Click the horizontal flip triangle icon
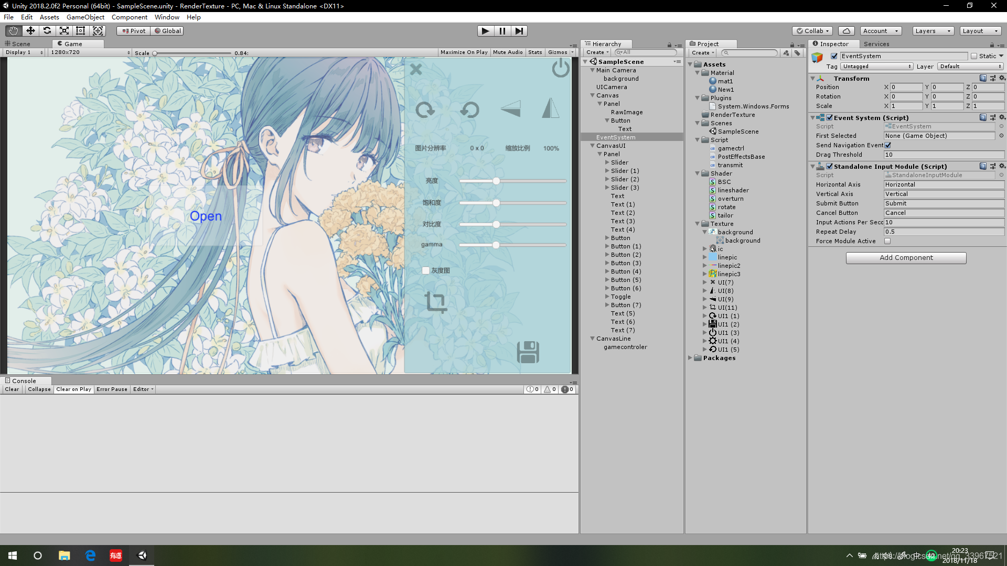This screenshot has height=566, width=1007. click(x=510, y=108)
